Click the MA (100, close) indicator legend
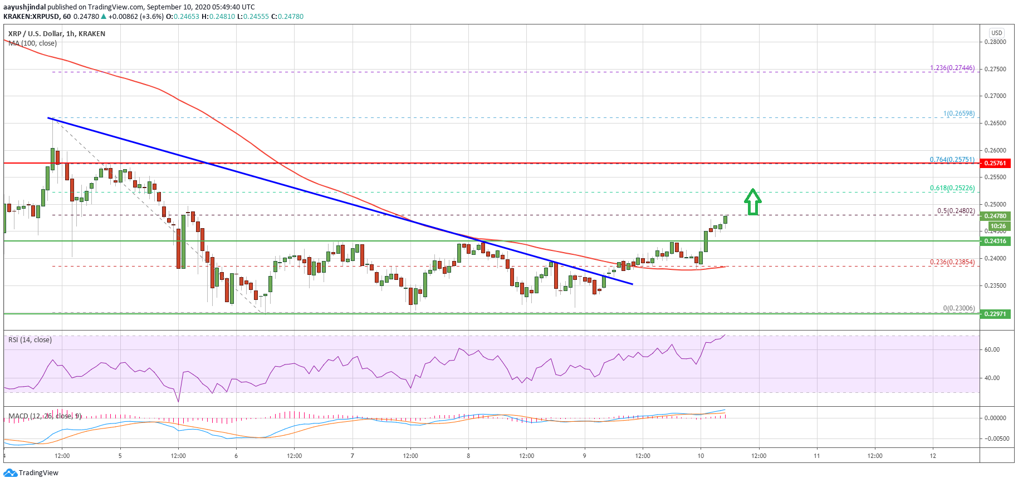 click(32, 43)
